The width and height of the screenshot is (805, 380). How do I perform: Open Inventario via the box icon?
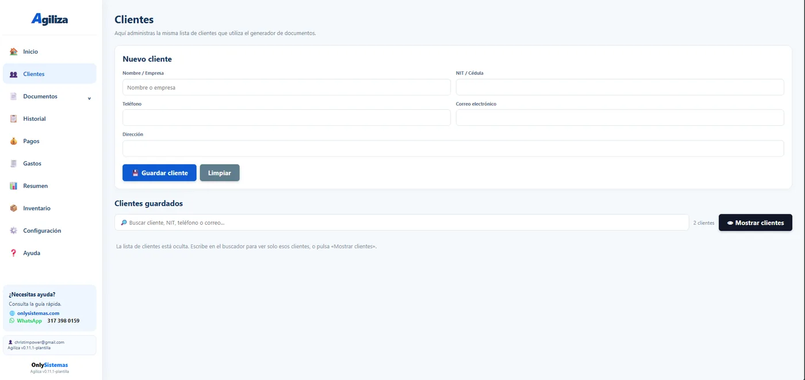[14, 208]
